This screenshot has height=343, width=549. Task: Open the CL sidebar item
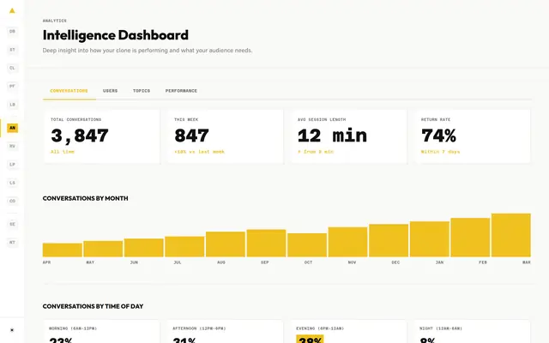pos(12,68)
